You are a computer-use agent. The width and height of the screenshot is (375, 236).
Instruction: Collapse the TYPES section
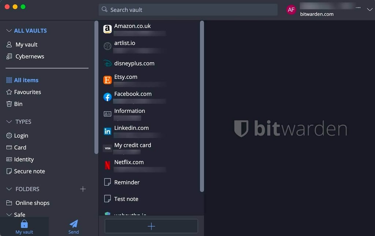coord(9,122)
